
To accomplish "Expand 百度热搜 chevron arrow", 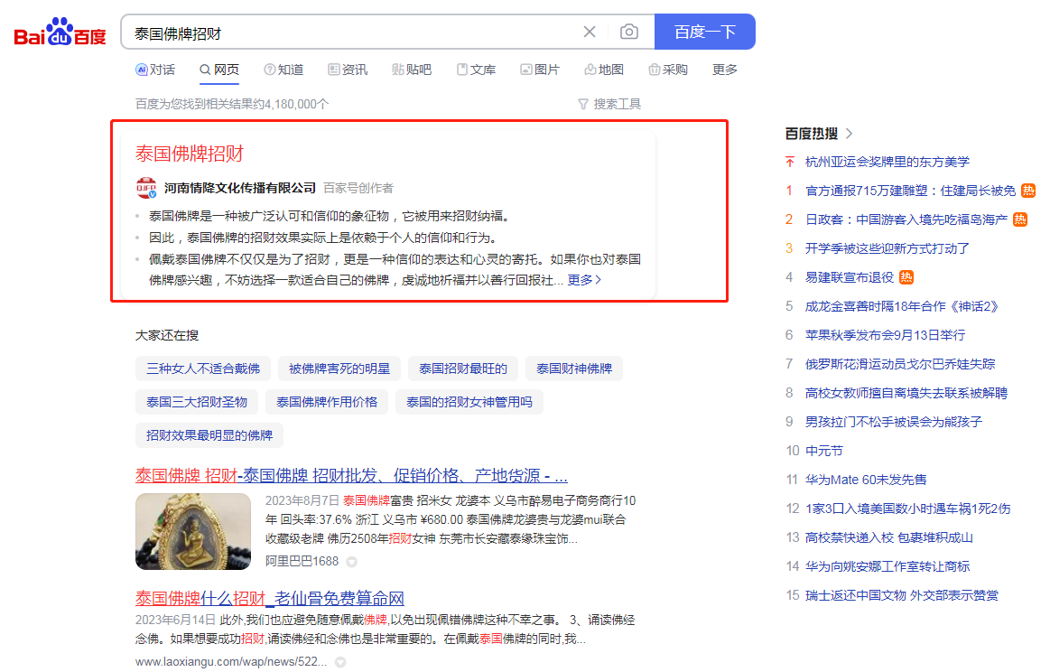I will [x=849, y=134].
